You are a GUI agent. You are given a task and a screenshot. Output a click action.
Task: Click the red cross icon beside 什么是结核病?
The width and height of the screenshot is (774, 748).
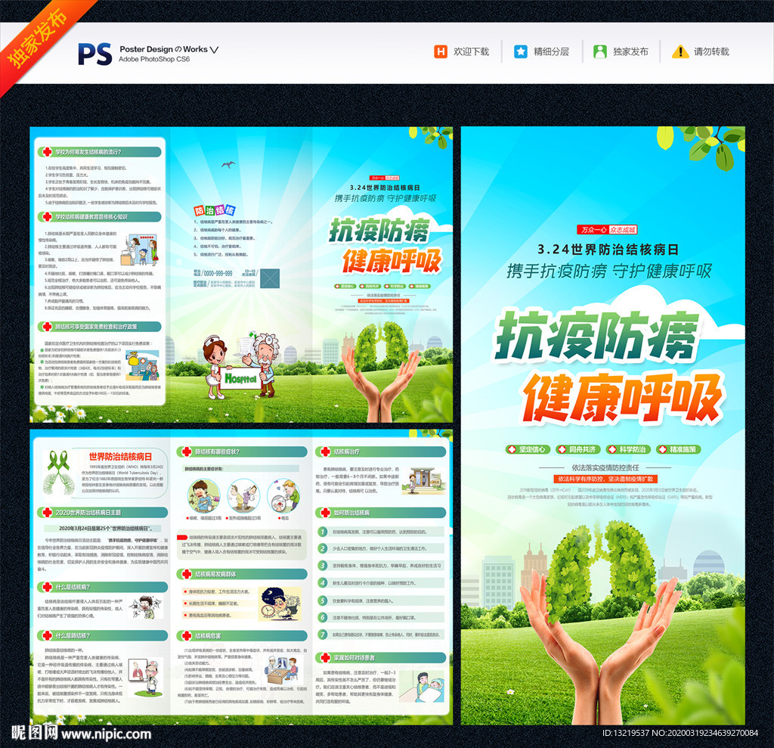[47, 587]
